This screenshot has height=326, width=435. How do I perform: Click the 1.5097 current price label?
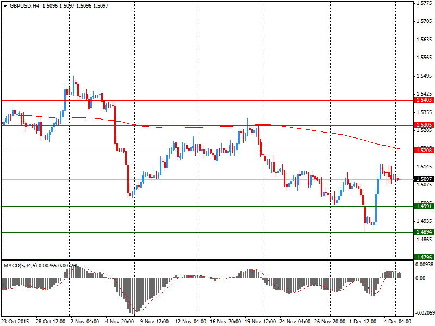click(424, 179)
